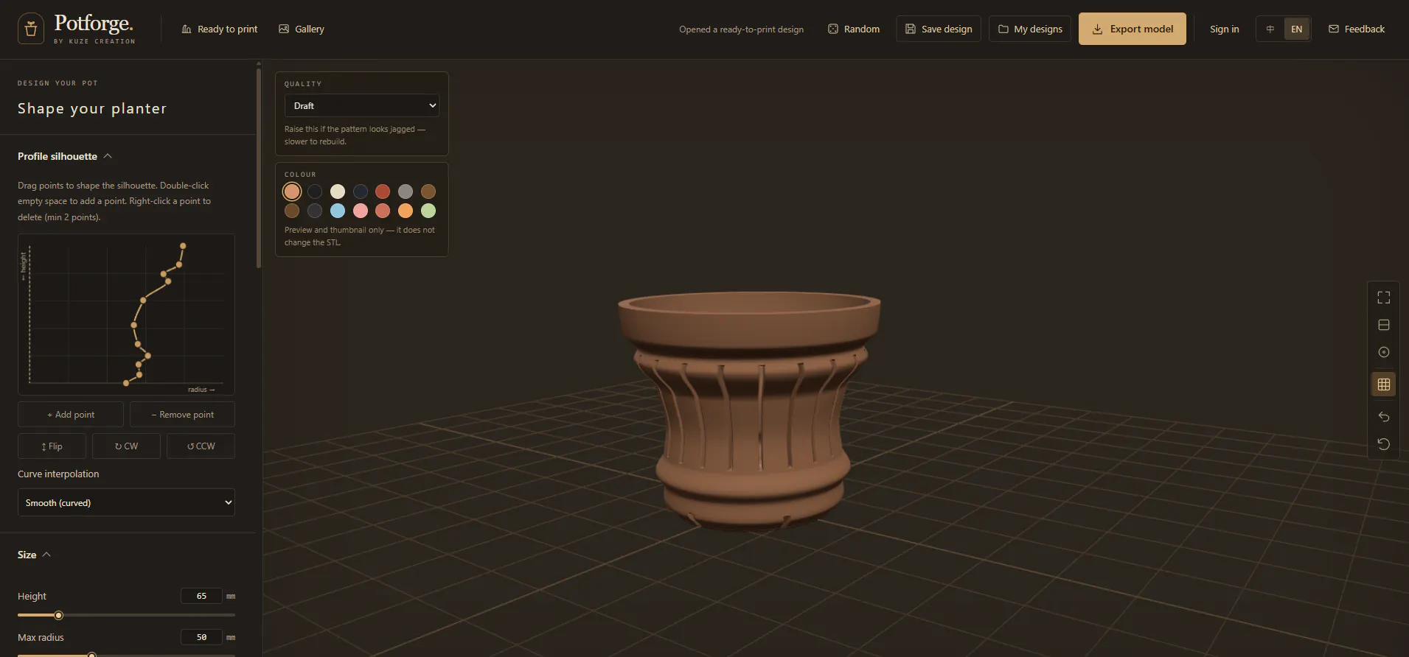Pick the orange colour swatch
Viewport: 1409px width, 657px height.
coord(406,211)
